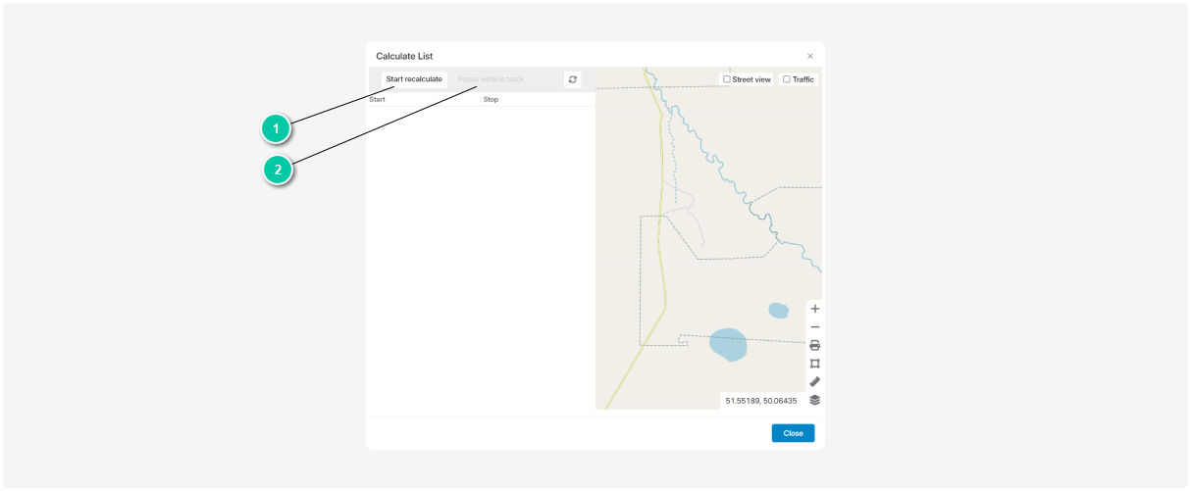Click the Street view label
This screenshot has height=491, width=1191.
751,79
